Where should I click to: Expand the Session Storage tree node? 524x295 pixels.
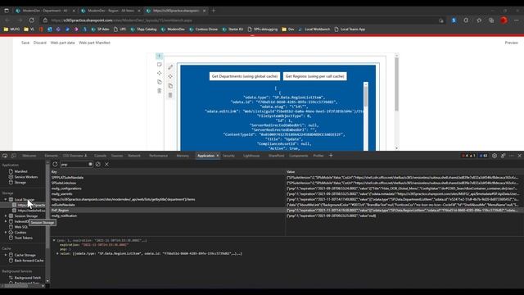click(x=6, y=216)
